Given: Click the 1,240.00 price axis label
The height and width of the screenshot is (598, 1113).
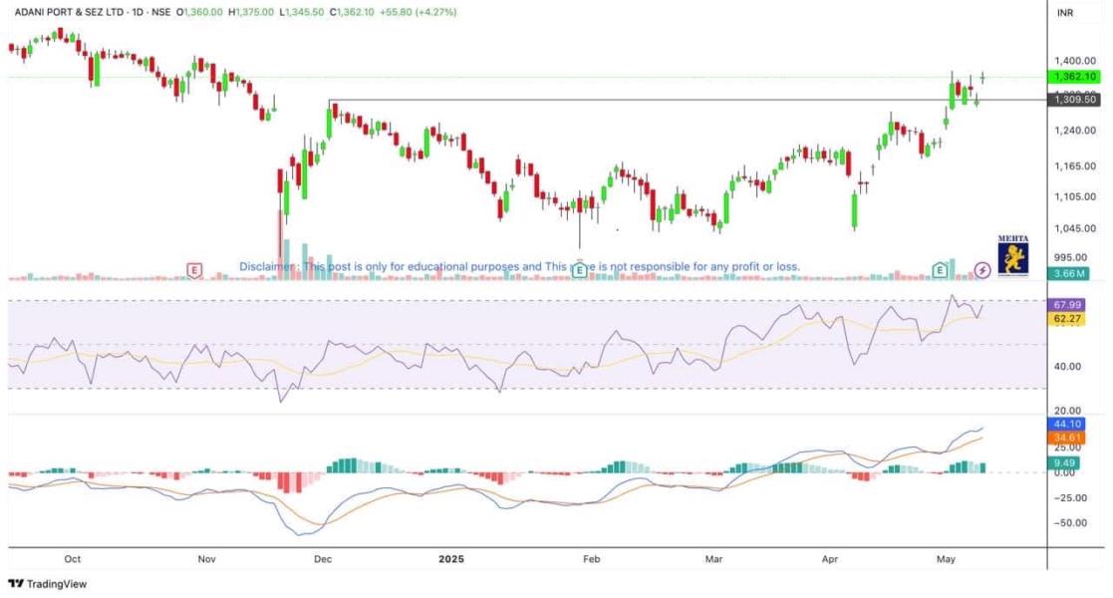Looking at the screenshot, I should [x=1075, y=131].
